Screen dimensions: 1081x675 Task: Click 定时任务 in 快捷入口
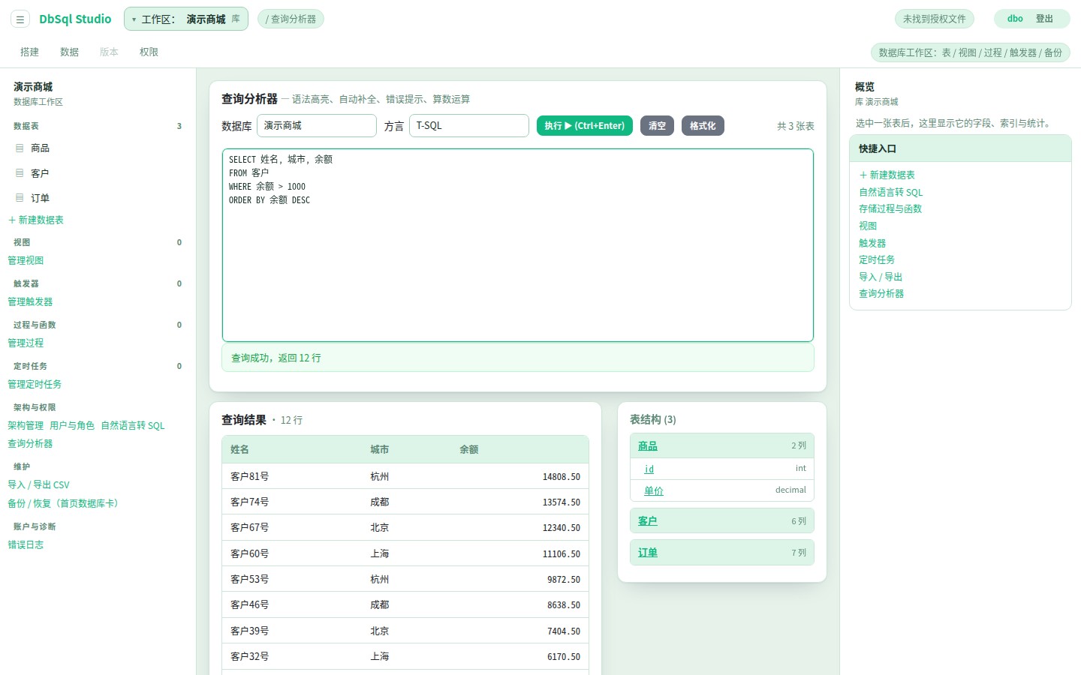point(877,259)
